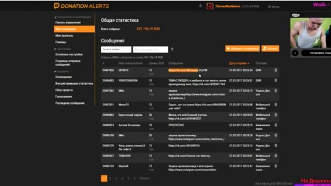The height and width of the screenshot is (186, 331).
Task: Click the total collected amount in RUB
Action: (x=148, y=29)
